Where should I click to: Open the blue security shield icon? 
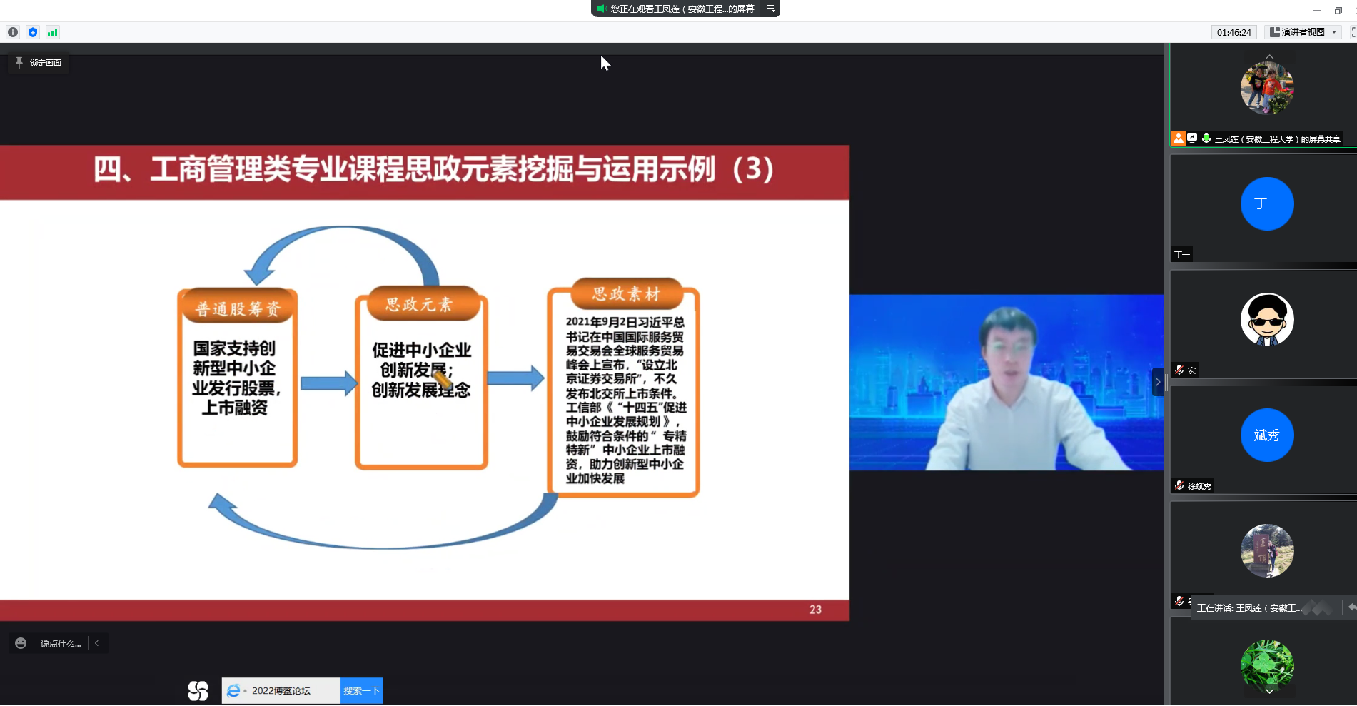pos(33,32)
